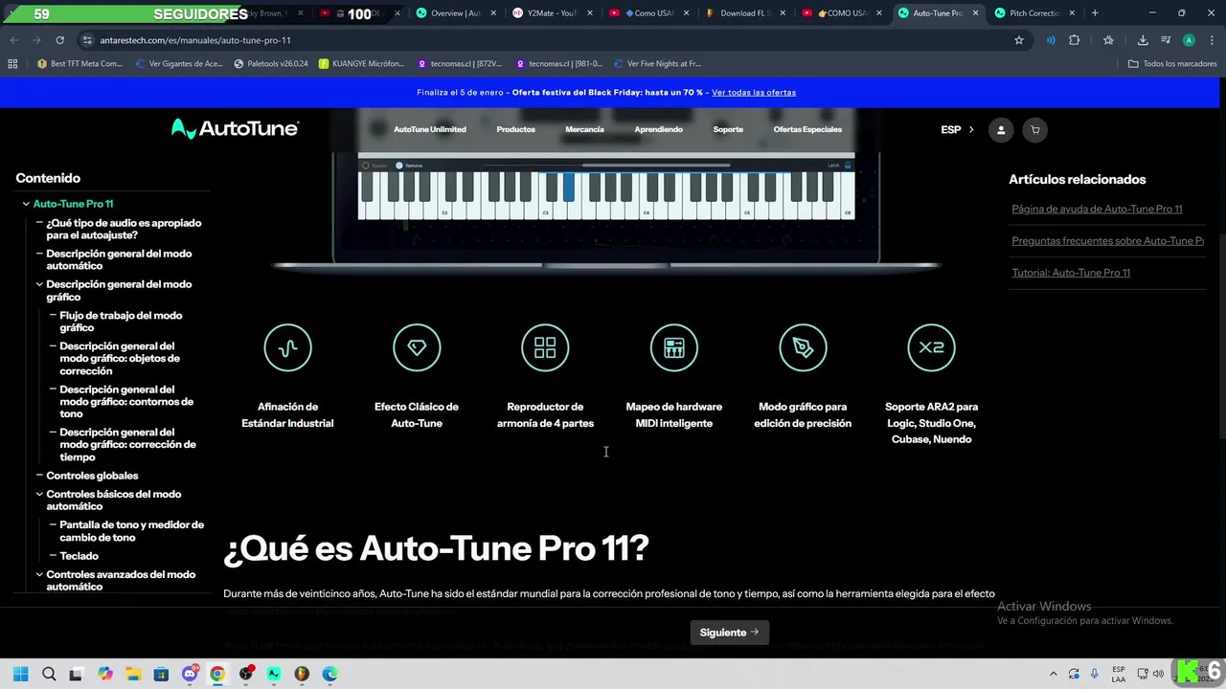The height and width of the screenshot is (689, 1226).
Task: Open the Aprendiendo menu
Action: 658,129
